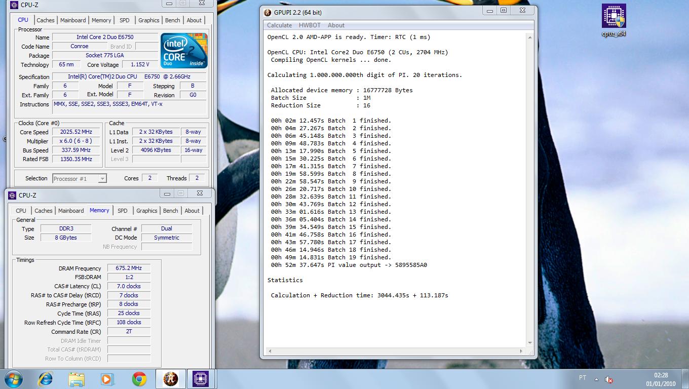This screenshot has height=389, width=689.
Task: Click the GPUPI vertical scrollbar down arrow
Action: [x=530, y=343]
